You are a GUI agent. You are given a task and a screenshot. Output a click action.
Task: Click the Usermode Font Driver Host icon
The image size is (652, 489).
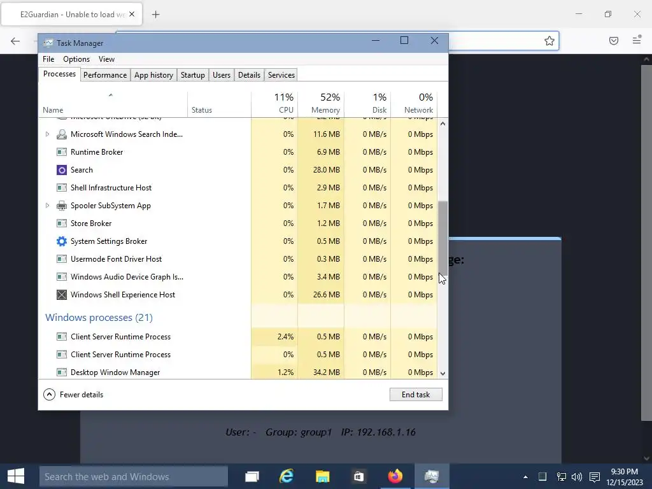coord(62,259)
